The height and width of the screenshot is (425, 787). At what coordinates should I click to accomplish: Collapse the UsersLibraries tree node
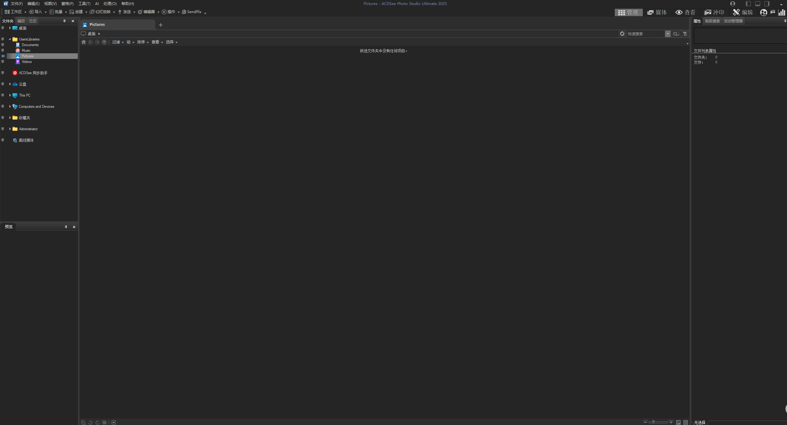tap(10, 39)
